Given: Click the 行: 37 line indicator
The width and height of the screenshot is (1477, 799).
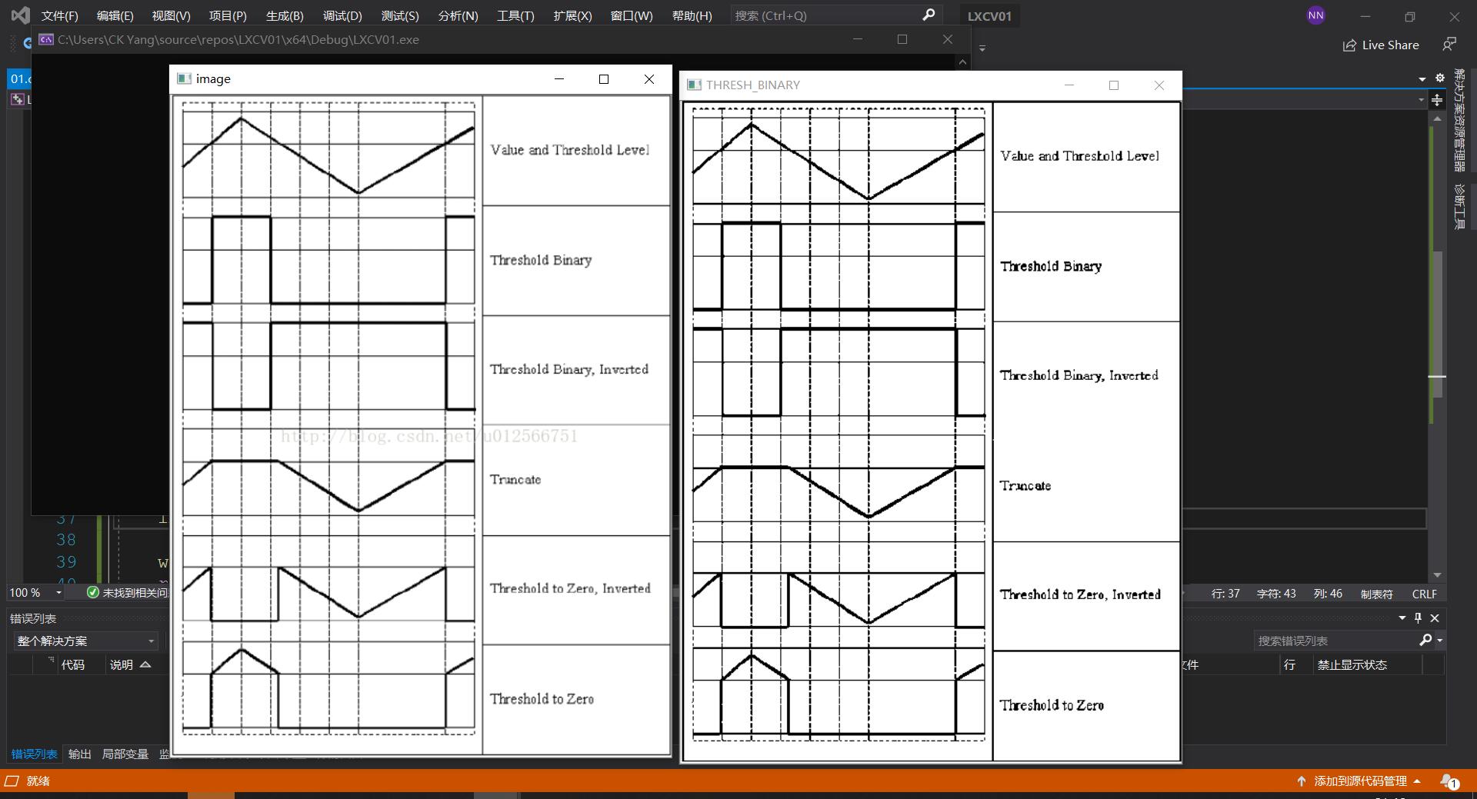Looking at the screenshot, I should click(x=1225, y=594).
